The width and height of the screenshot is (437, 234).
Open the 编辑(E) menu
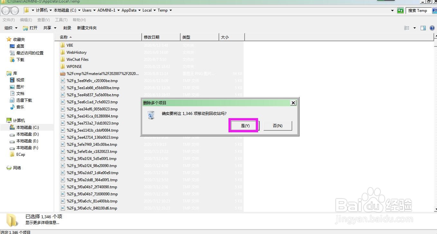26,20
